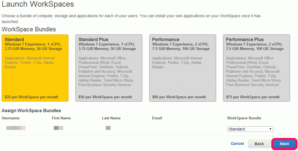Click the Email column header

(x=157, y=118)
